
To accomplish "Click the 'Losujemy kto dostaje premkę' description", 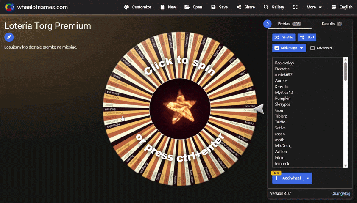I will click(41, 47).
